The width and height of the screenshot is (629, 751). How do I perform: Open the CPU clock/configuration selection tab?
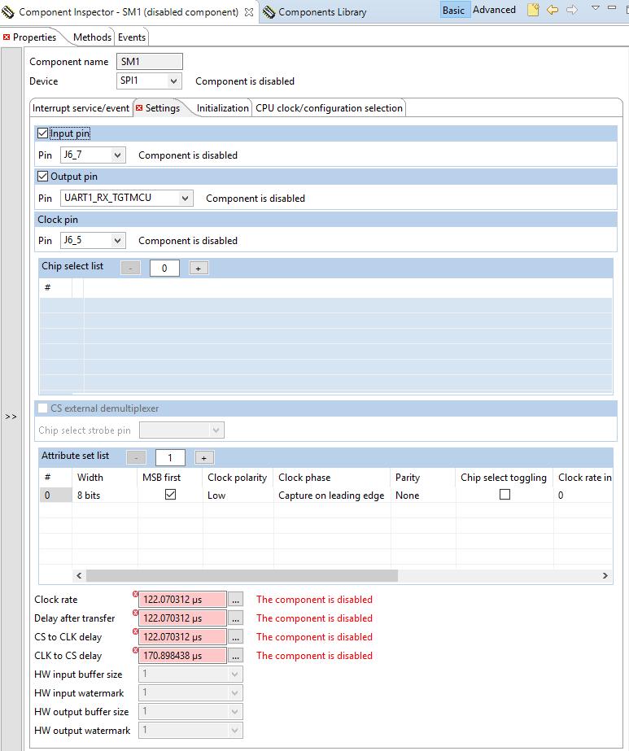coord(329,108)
